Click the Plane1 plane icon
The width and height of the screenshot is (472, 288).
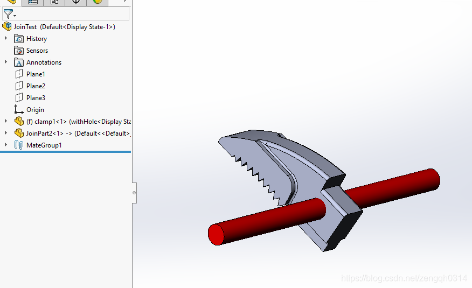19,74
